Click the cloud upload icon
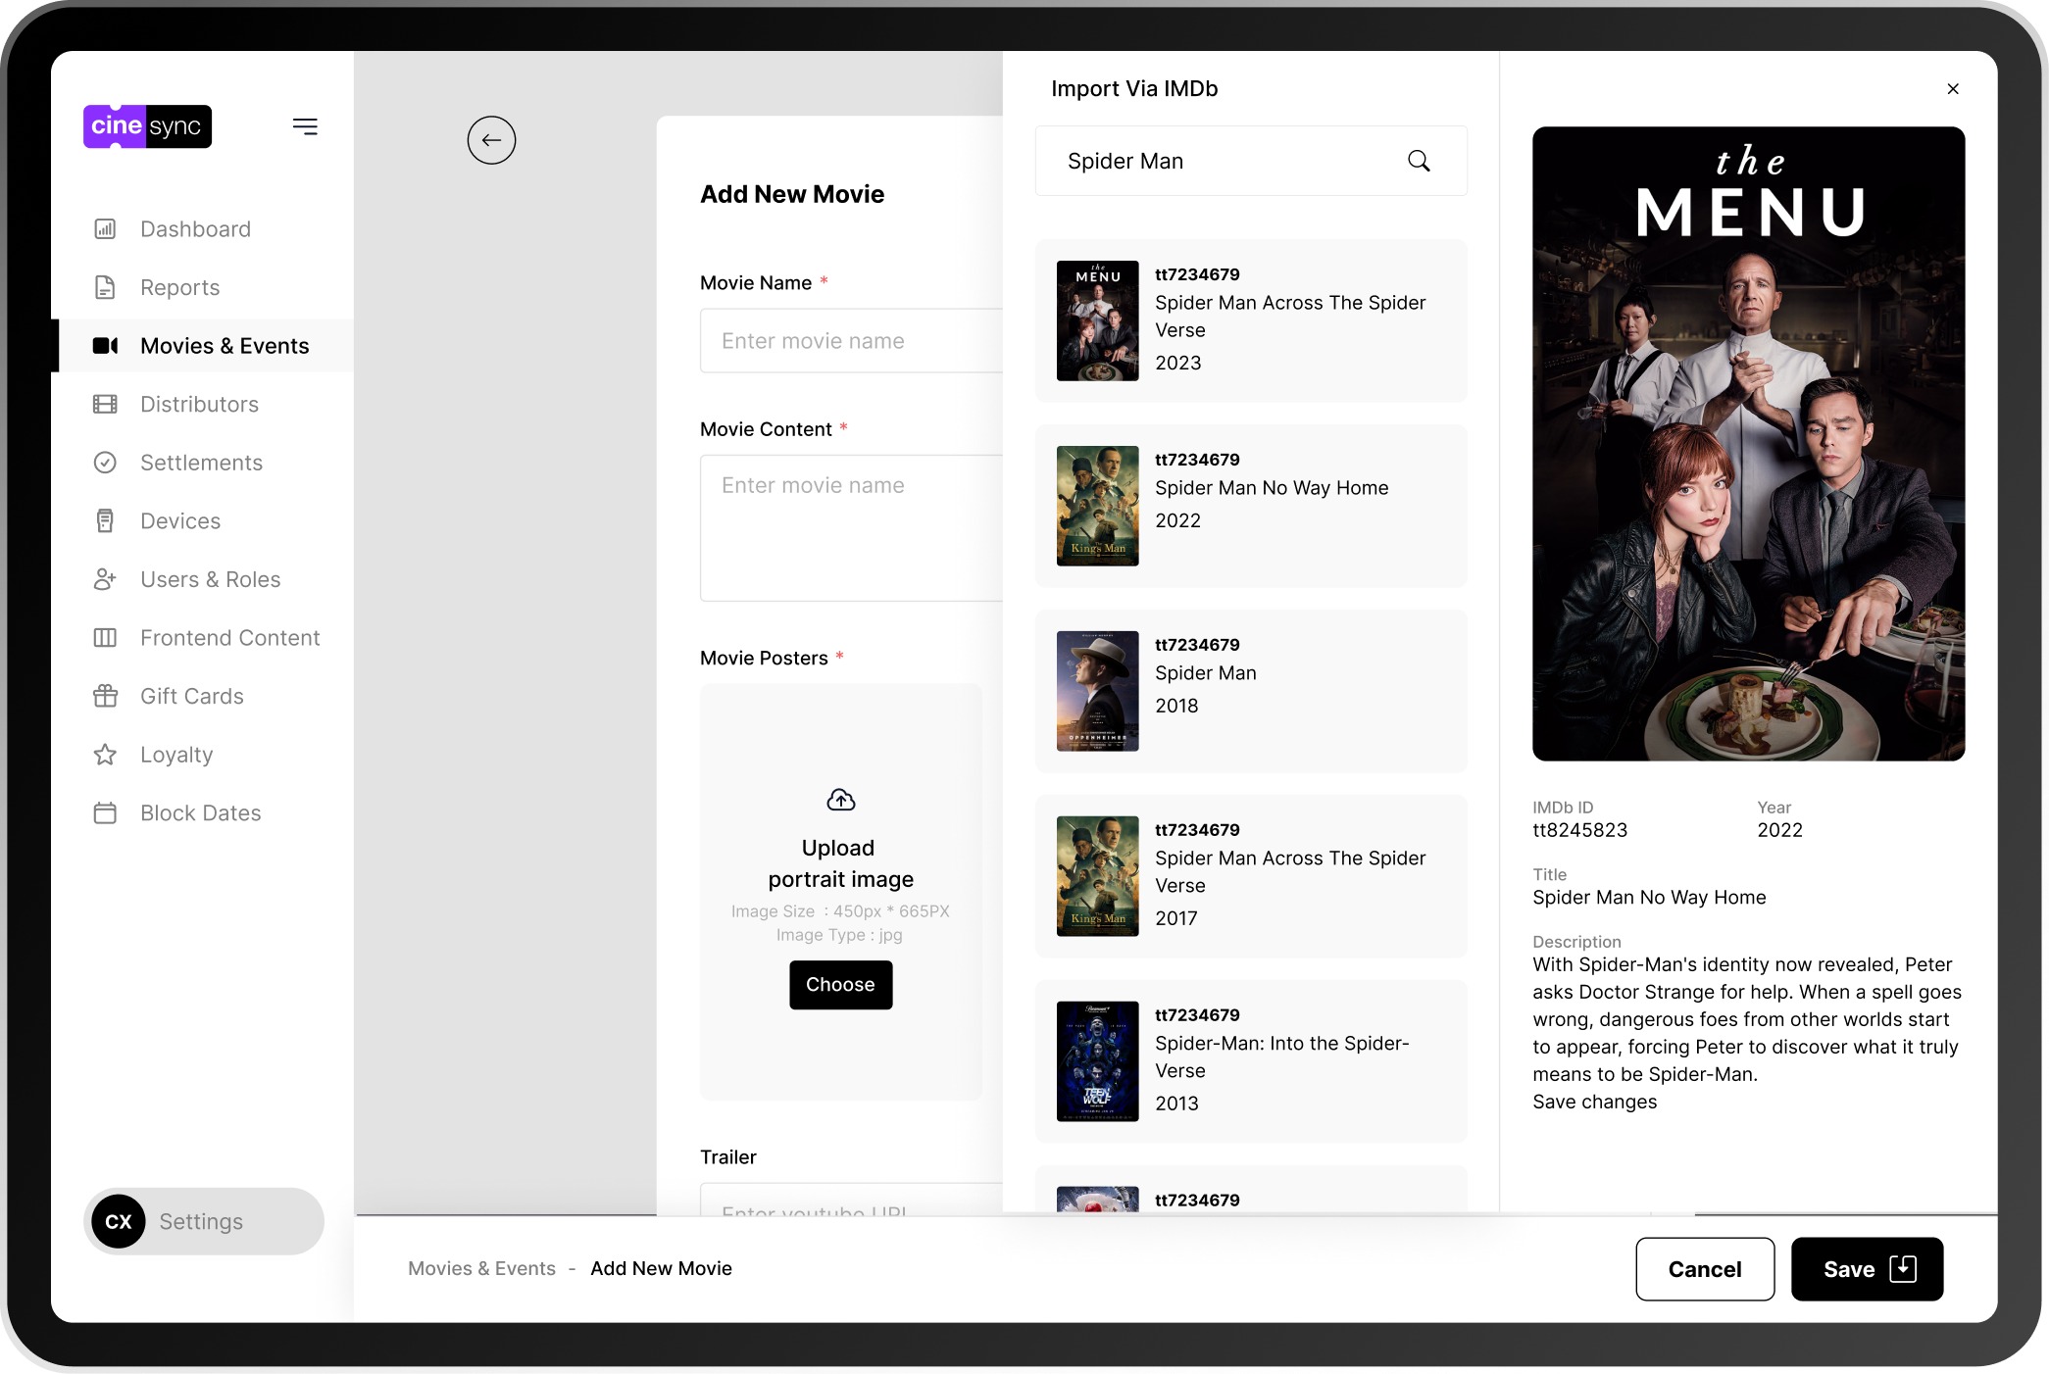Viewport: 2049px width, 1374px height. 840,800
